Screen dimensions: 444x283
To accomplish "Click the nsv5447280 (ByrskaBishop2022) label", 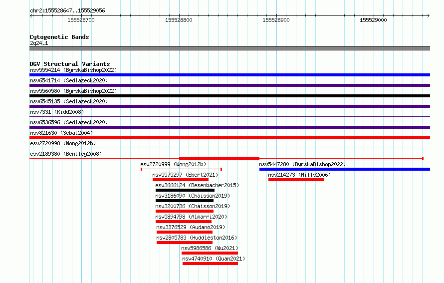I will pyautogui.click(x=302, y=164).
